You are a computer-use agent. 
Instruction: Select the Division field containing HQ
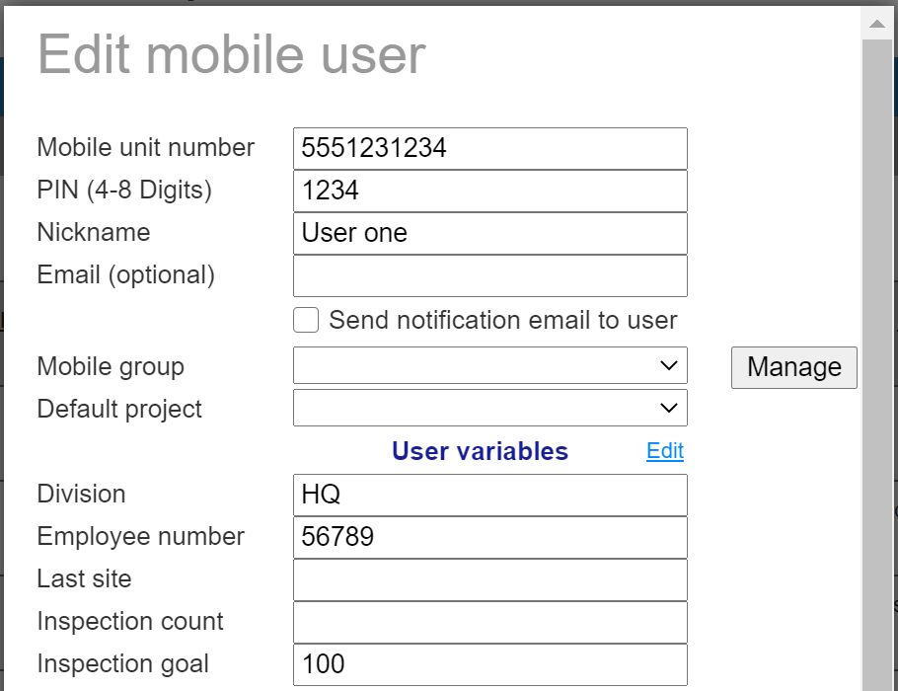490,495
